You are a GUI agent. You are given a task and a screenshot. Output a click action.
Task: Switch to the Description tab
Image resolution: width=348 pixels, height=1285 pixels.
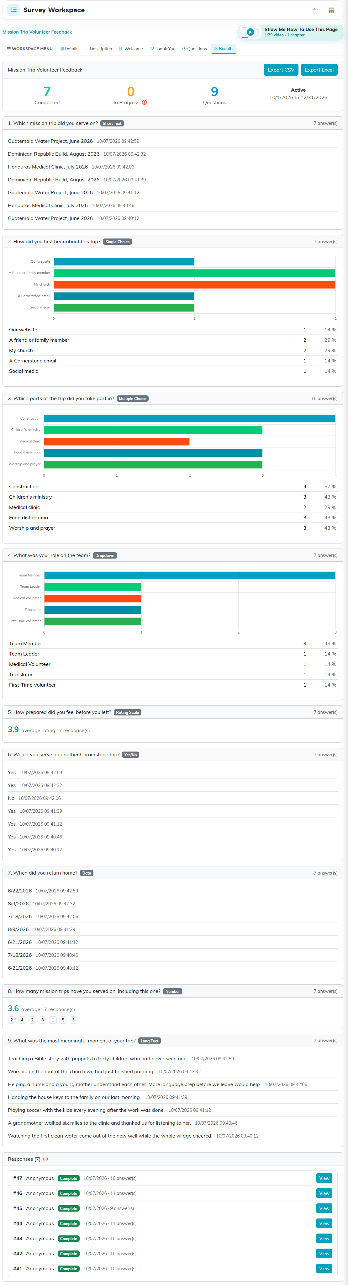coord(99,49)
